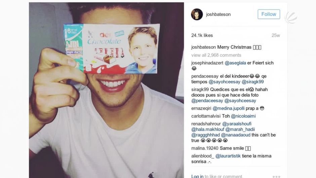Open the three-dot more options menu

pos(276,177)
